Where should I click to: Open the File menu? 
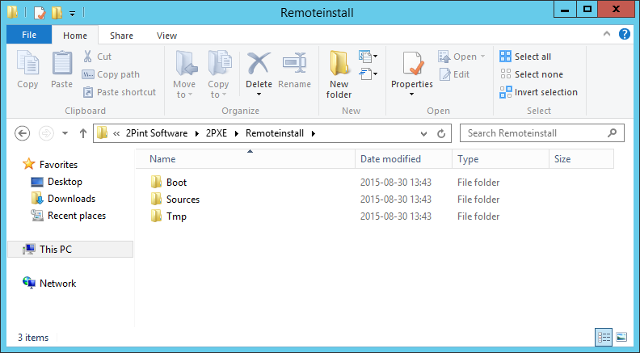29,36
